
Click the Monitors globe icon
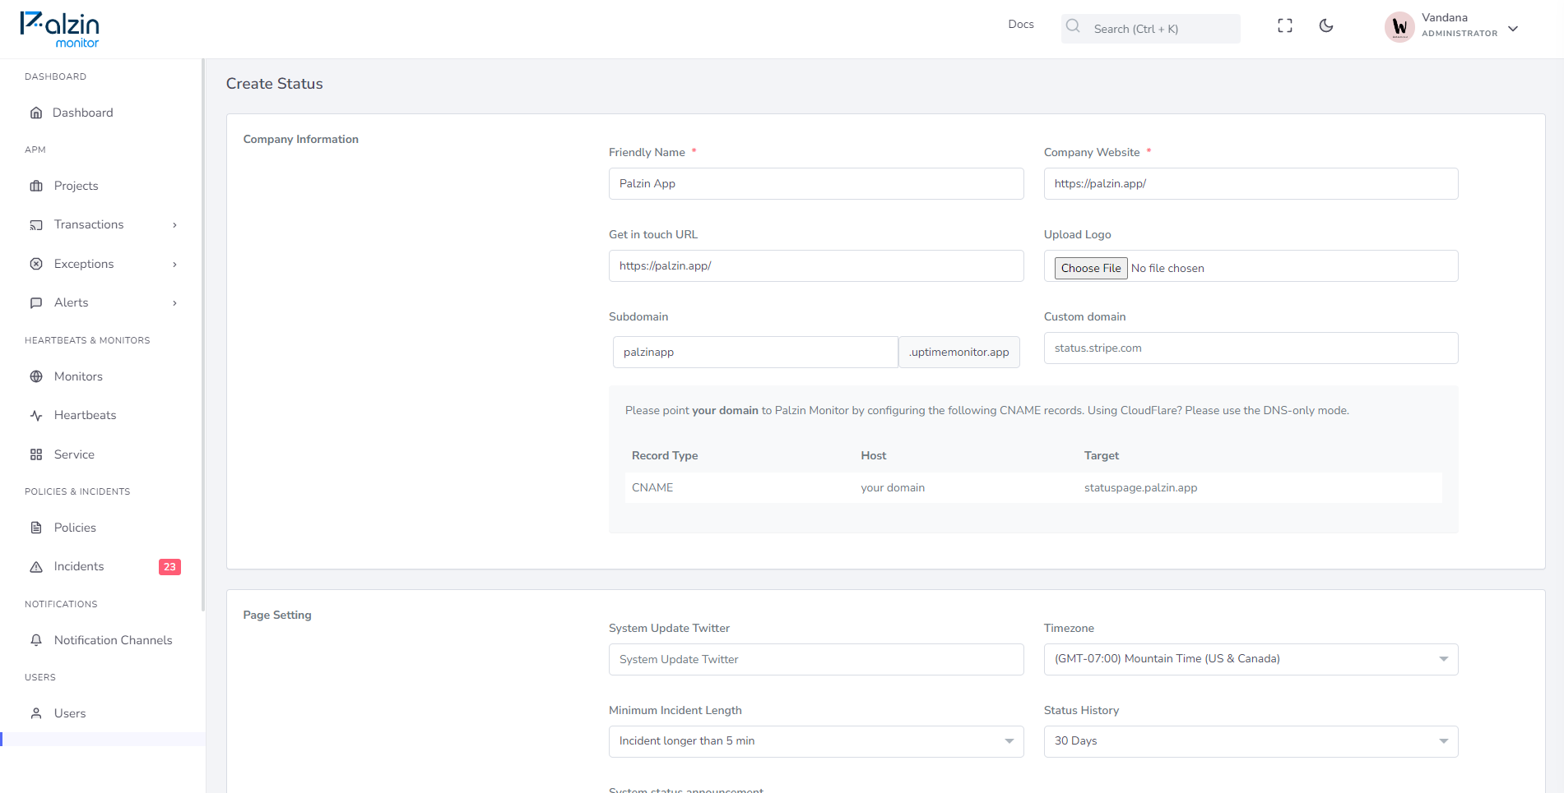pyautogui.click(x=36, y=376)
